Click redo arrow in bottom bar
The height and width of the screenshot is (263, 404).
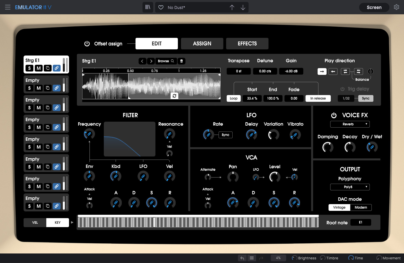pos(261,258)
